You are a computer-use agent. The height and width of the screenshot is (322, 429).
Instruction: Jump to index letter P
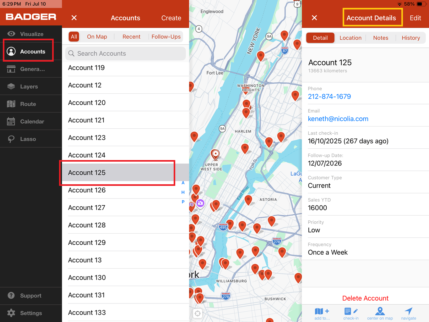(x=183, y=202)
